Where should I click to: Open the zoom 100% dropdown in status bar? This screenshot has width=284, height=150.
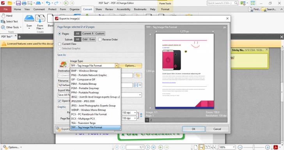pos(234,147)
